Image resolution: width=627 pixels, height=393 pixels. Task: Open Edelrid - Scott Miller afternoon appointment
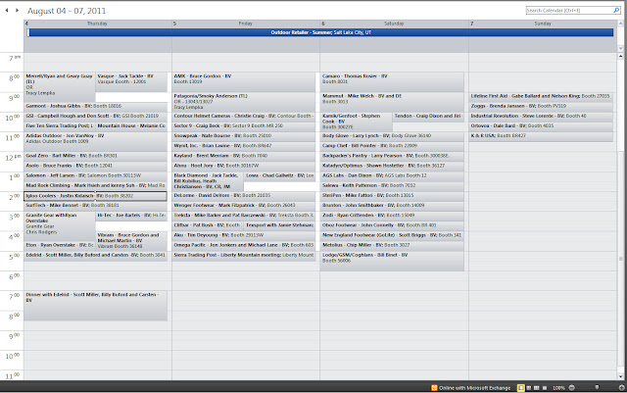[96, 256]
